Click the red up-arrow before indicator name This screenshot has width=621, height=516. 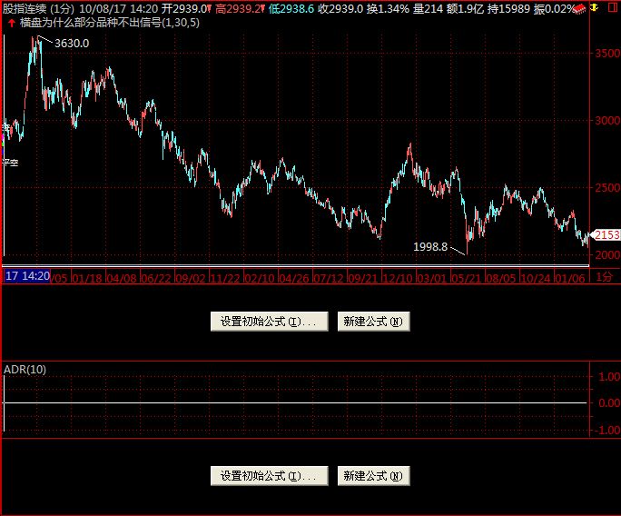click(x=12, y=23)
